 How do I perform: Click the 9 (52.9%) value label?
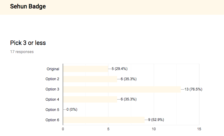pyautogui.click(x=156, y=120)
